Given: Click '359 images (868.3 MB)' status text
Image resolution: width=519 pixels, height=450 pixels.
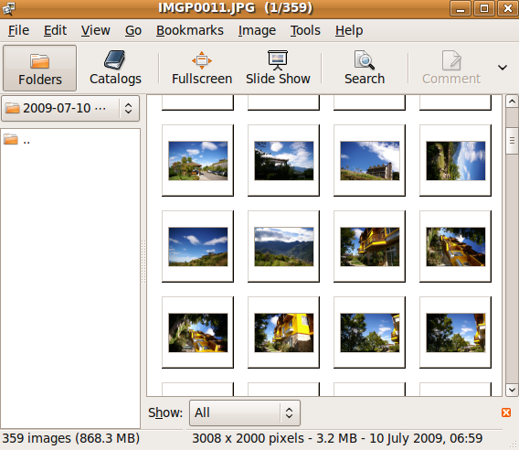Looking at the screenshot, I should click(x=71, y=438).
